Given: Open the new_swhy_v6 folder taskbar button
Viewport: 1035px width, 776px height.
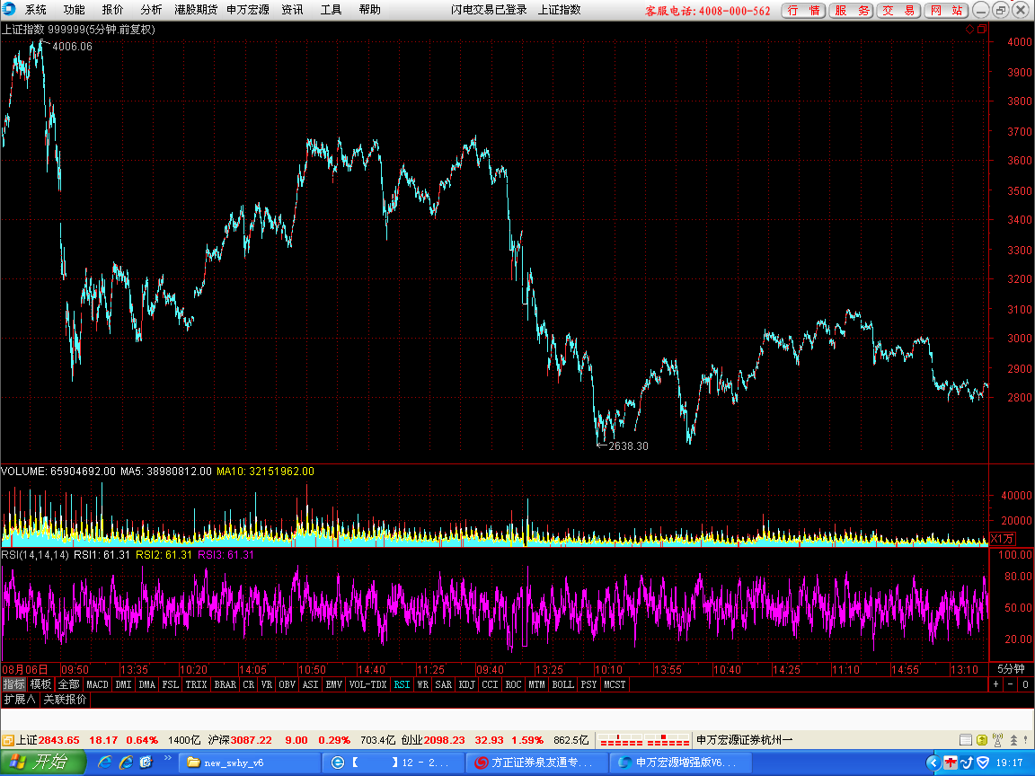Looking at the screenshot, I should click(x=249, y=763).
